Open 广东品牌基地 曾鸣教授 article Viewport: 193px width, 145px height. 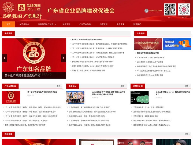click(x=89, y=121)
